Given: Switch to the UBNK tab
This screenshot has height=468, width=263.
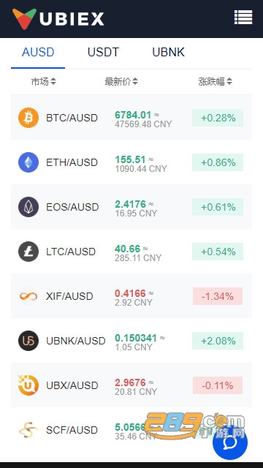Looking at the screenshot, I should [x=168, y=52].
